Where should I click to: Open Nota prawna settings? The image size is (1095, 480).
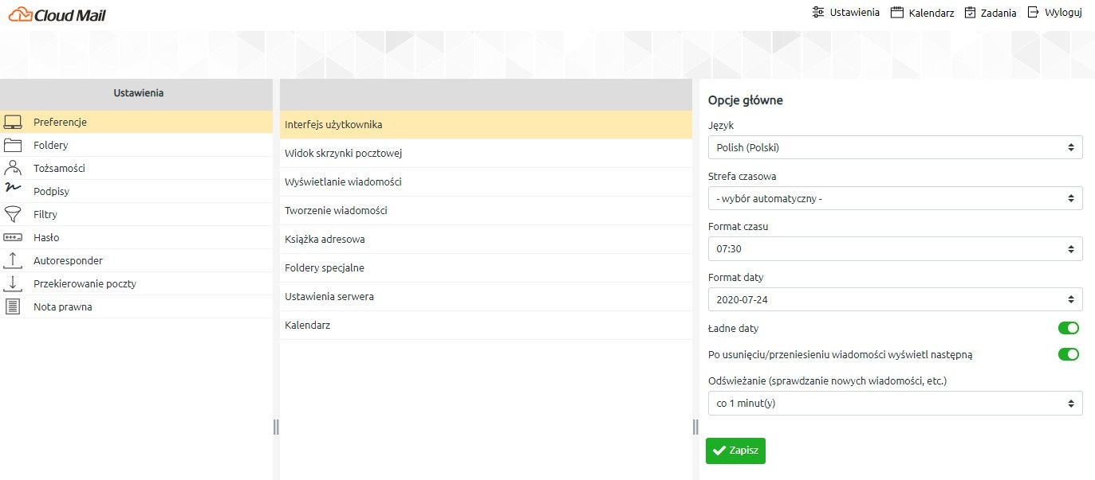pyautogui.click(x=136, y=306)
